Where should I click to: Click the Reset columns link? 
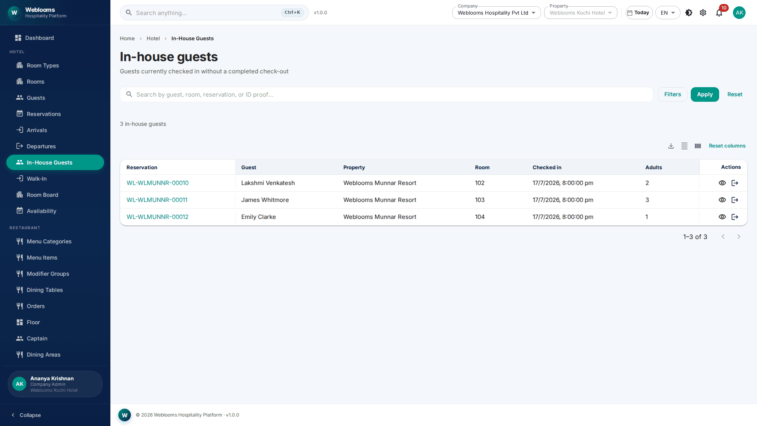pos(727,146)
